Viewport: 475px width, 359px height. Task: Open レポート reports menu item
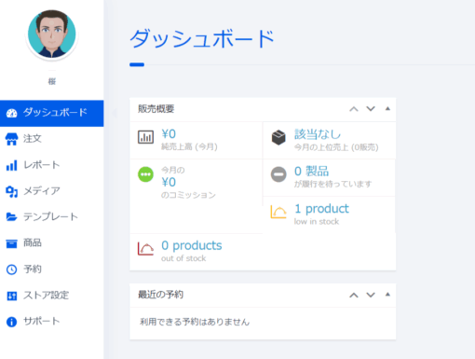tap(52, 165)
